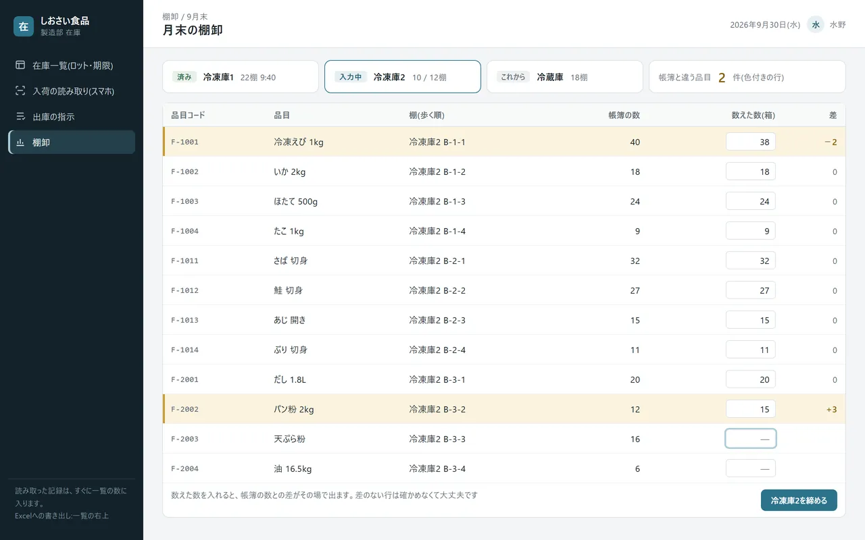The image size is (865, 540).
Task: Switch to the 冷蔵庫 tab
Action: click(565, 77)
